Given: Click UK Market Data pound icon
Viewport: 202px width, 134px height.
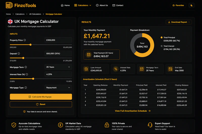Looking at the screenshot, I should tap(60, 125).
